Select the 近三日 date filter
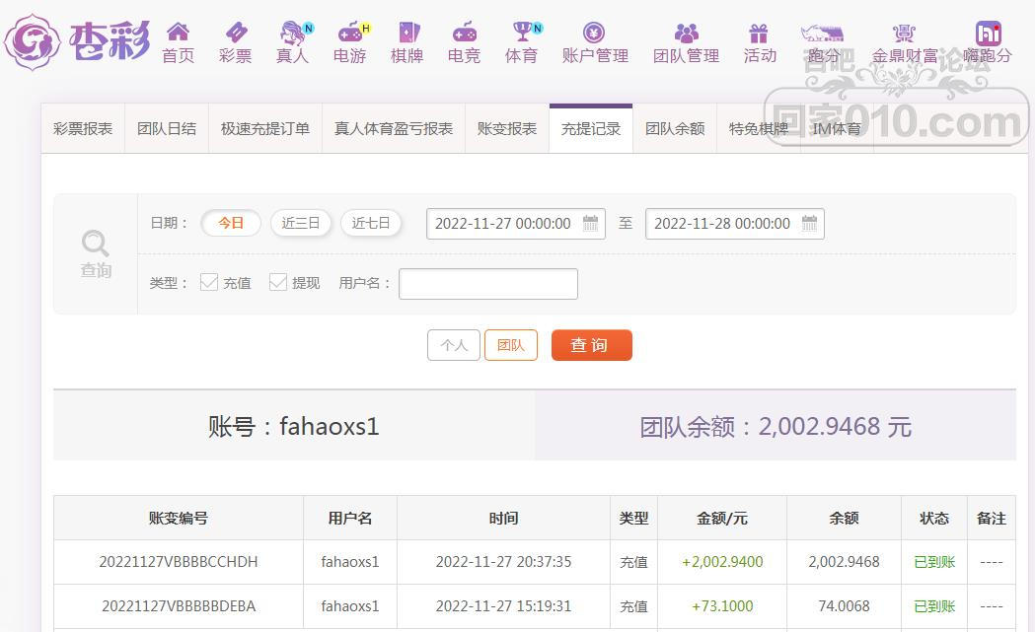This screenshot has height=632, width=1035. [x=300, y=223]
